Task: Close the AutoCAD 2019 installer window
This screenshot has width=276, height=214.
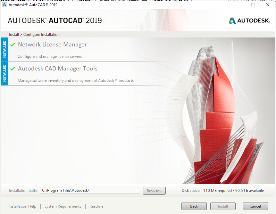Action: [x=268, y=5]
